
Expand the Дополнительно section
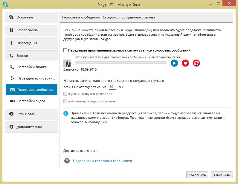(31, 127)
